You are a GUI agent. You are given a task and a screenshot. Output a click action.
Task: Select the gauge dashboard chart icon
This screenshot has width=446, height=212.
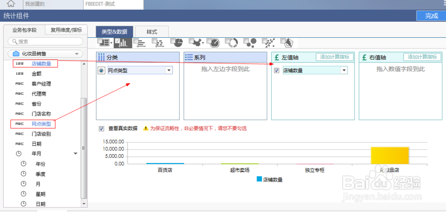click(213, 43)
